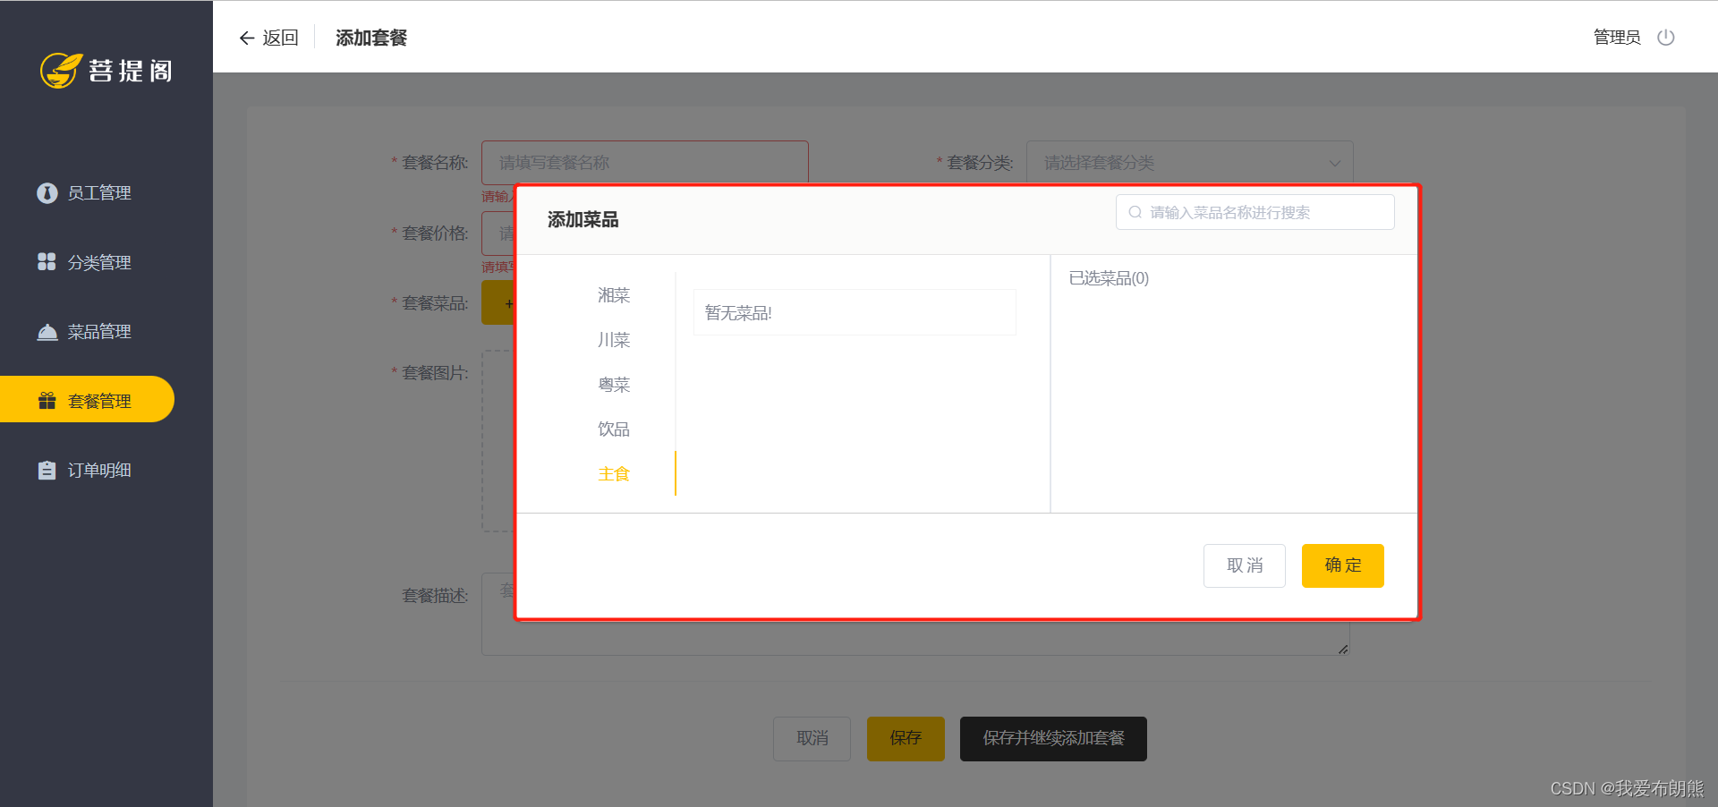Screen dimensions: 1718x807
Task: Click the 管理员 user label
Action: (1616, 38)
